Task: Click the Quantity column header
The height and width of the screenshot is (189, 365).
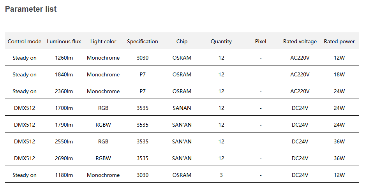Action: [221, 41]
